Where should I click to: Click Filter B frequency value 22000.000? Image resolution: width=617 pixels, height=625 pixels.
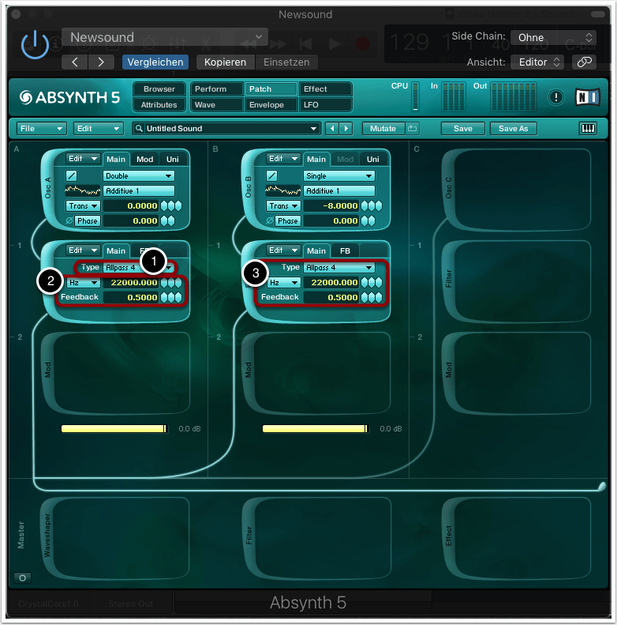(x=331, y=283)
